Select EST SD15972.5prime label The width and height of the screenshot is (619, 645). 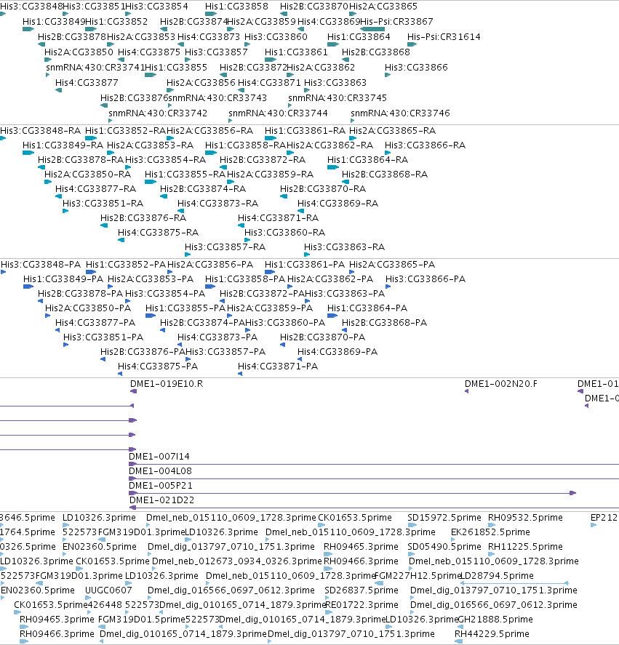[444, 517]
